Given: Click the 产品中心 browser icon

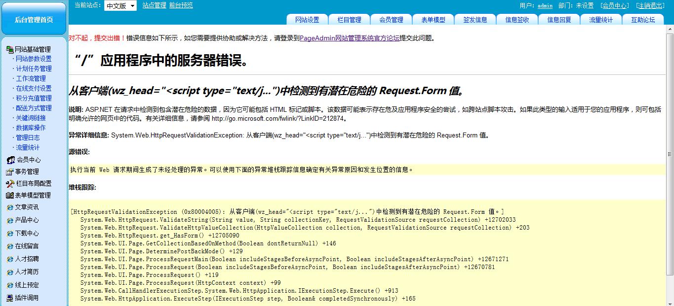Looking at the screenshot, I should 10,220.
